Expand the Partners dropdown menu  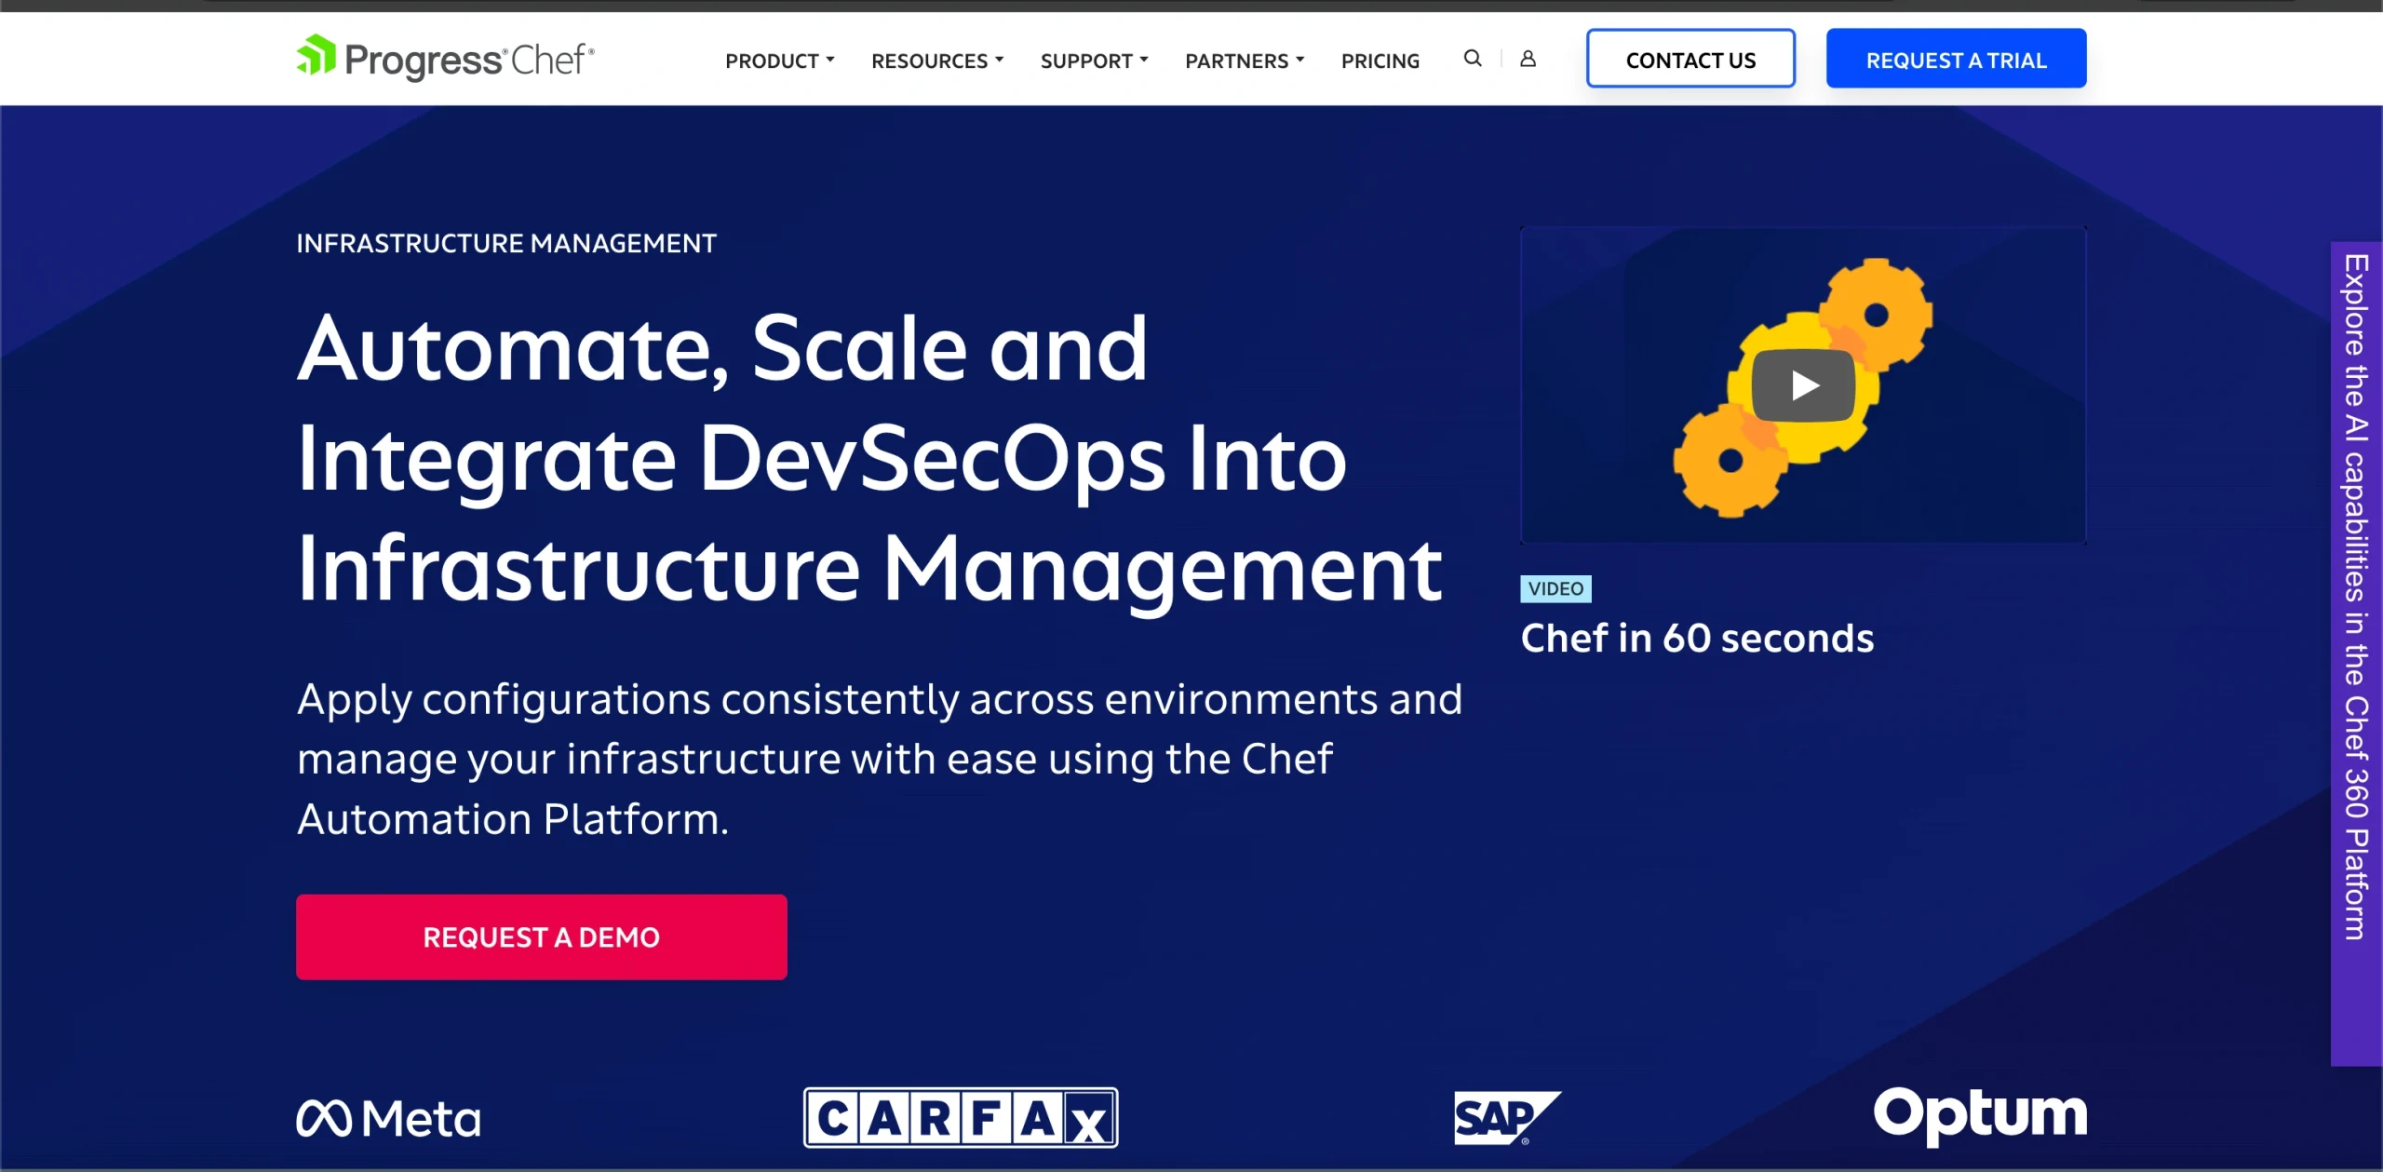tap(1245, 61)
